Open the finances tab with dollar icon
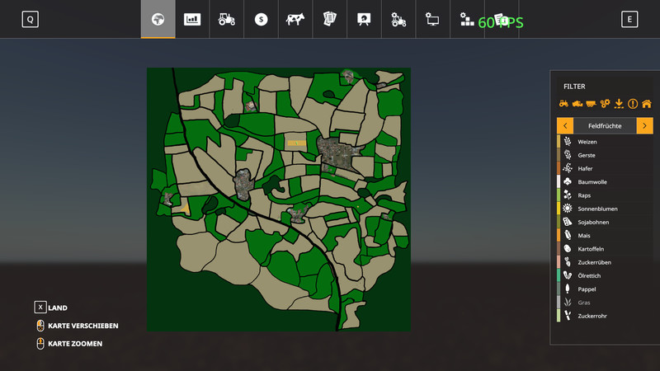This screenshot has height=371, width=660. 261,19
